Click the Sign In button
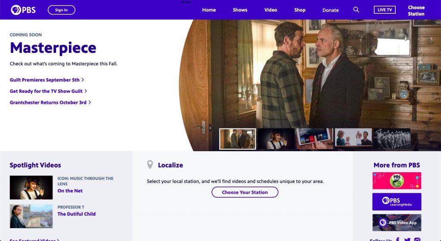 click(x=61, y=10)
